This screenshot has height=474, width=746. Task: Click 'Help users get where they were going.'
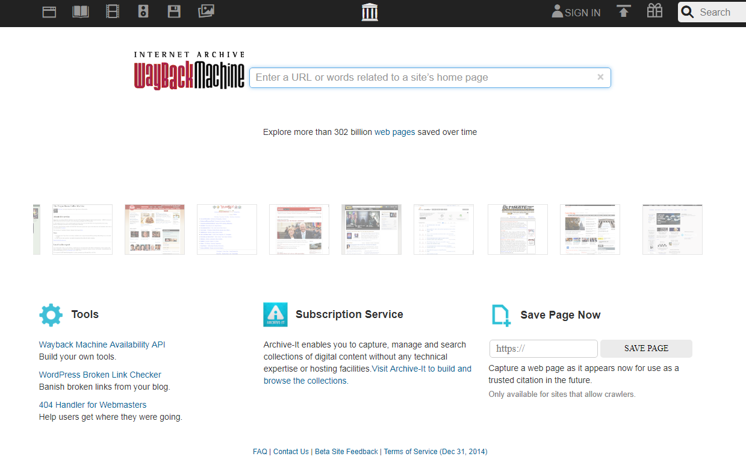(111, 417)
